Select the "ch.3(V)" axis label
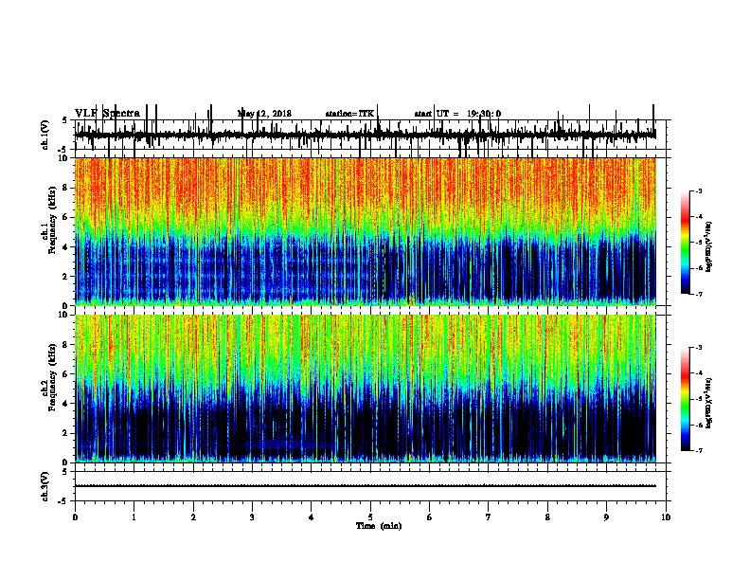The height and width of the screenshot is (580, 750). [x=45, y=486]
